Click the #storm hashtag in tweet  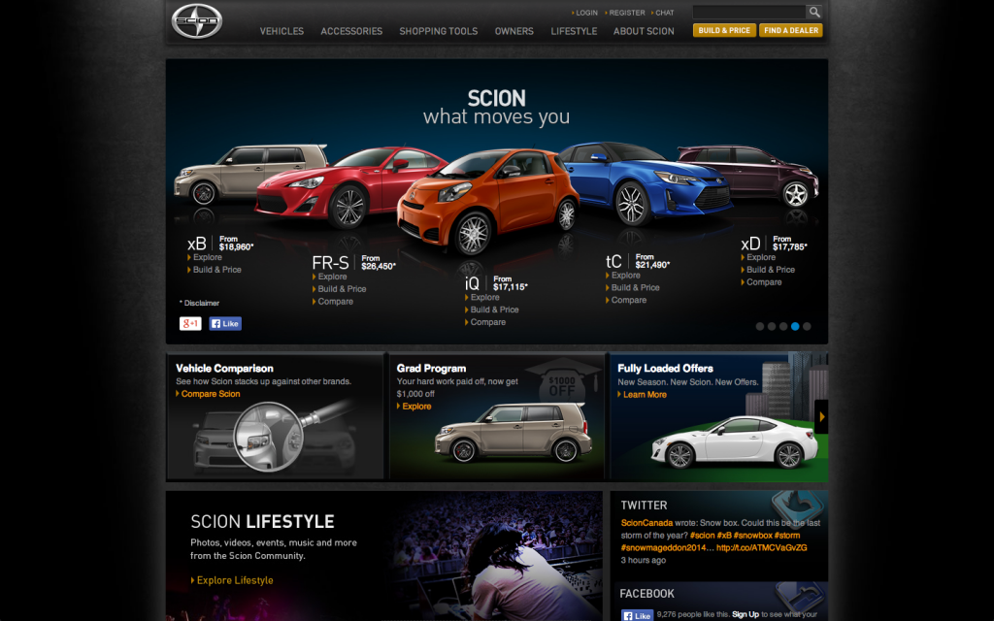point(786,536)
